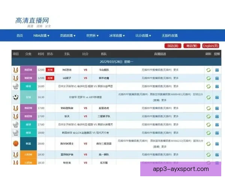Expand the 英超直播 dropdown menu
Viewport: 225px width, 180px height.
[67, 36]
